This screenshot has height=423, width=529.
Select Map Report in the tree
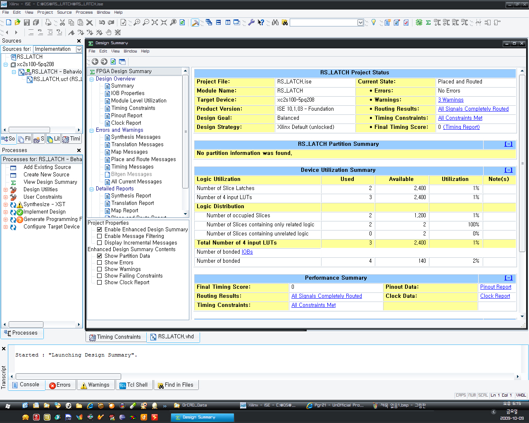tap(124, 211)
